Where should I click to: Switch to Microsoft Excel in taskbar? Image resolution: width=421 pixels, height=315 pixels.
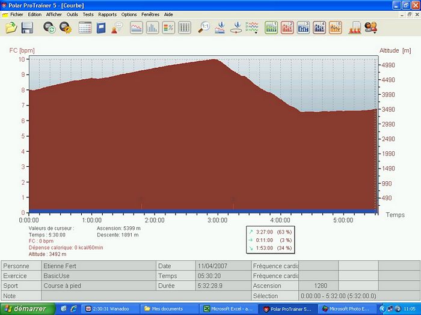pyautogui.click(x=227, y=308)
